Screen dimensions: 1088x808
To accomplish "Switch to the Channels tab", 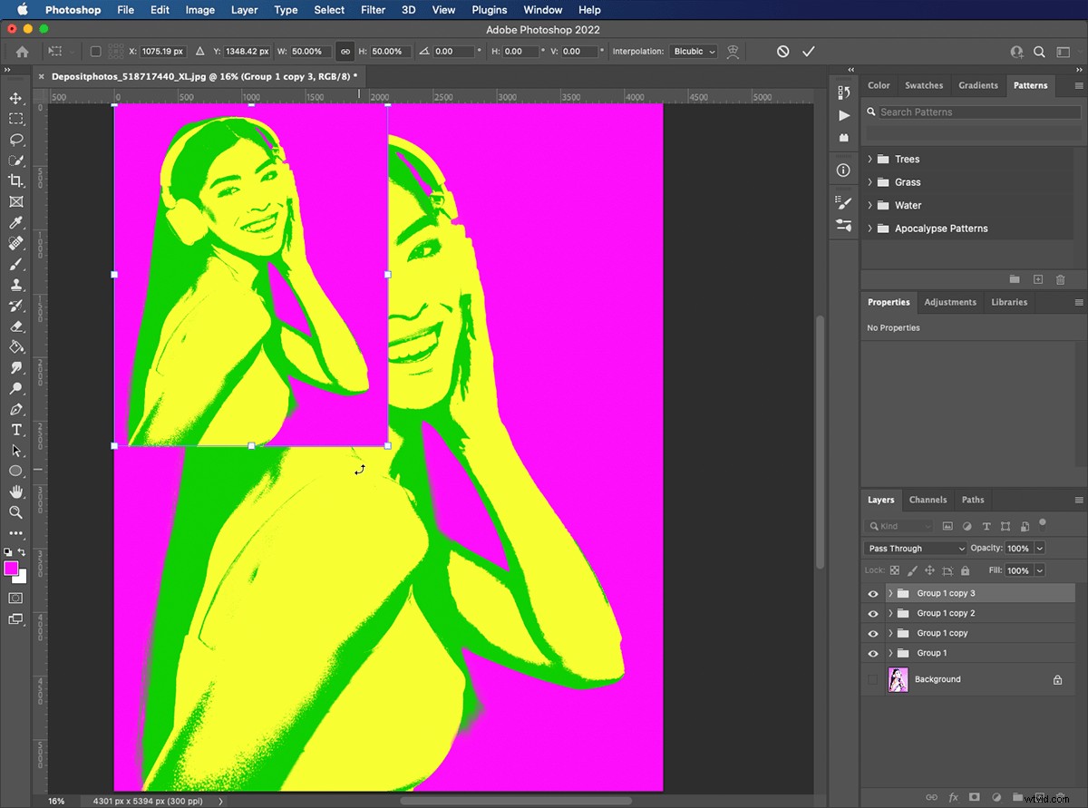I will pos(928,500).
